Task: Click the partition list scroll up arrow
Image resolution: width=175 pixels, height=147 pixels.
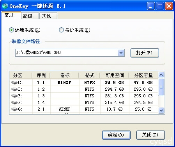Action: [x=161, y=75]
